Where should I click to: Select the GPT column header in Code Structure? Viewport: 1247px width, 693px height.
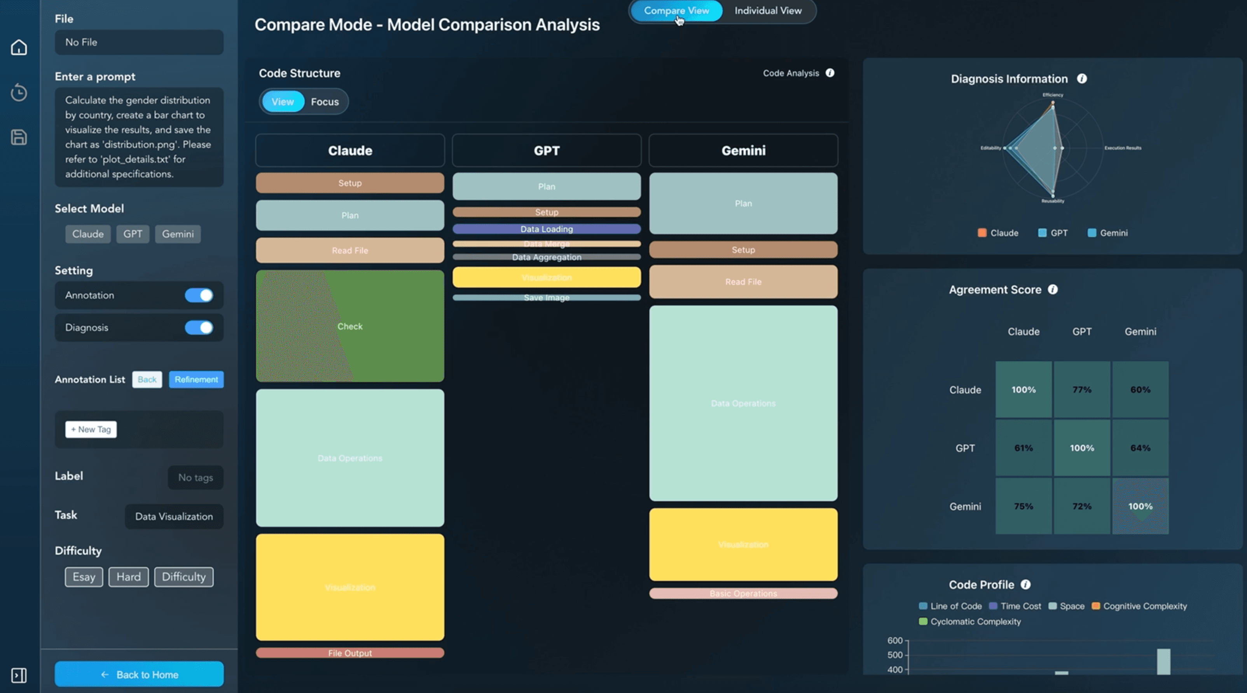click(x=547, y=150)
